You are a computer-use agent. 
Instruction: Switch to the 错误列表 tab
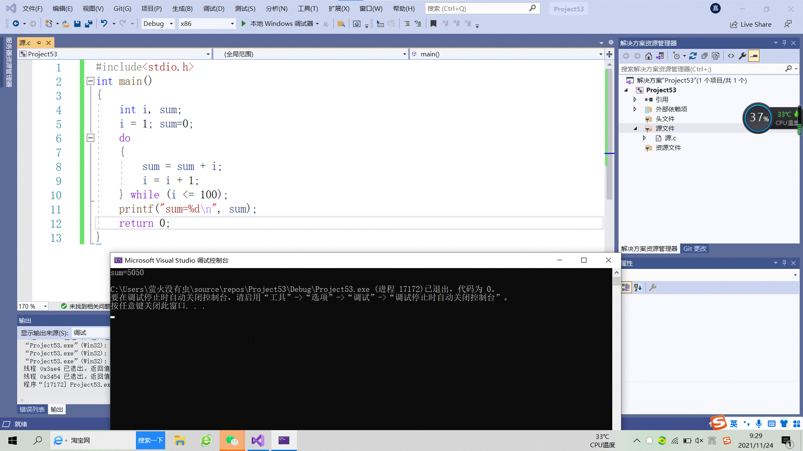(32, 409)
